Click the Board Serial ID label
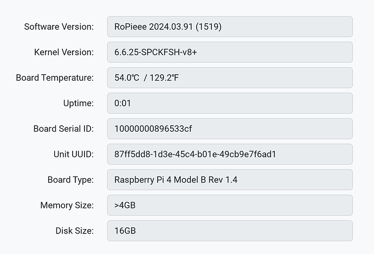 (63, 129)
